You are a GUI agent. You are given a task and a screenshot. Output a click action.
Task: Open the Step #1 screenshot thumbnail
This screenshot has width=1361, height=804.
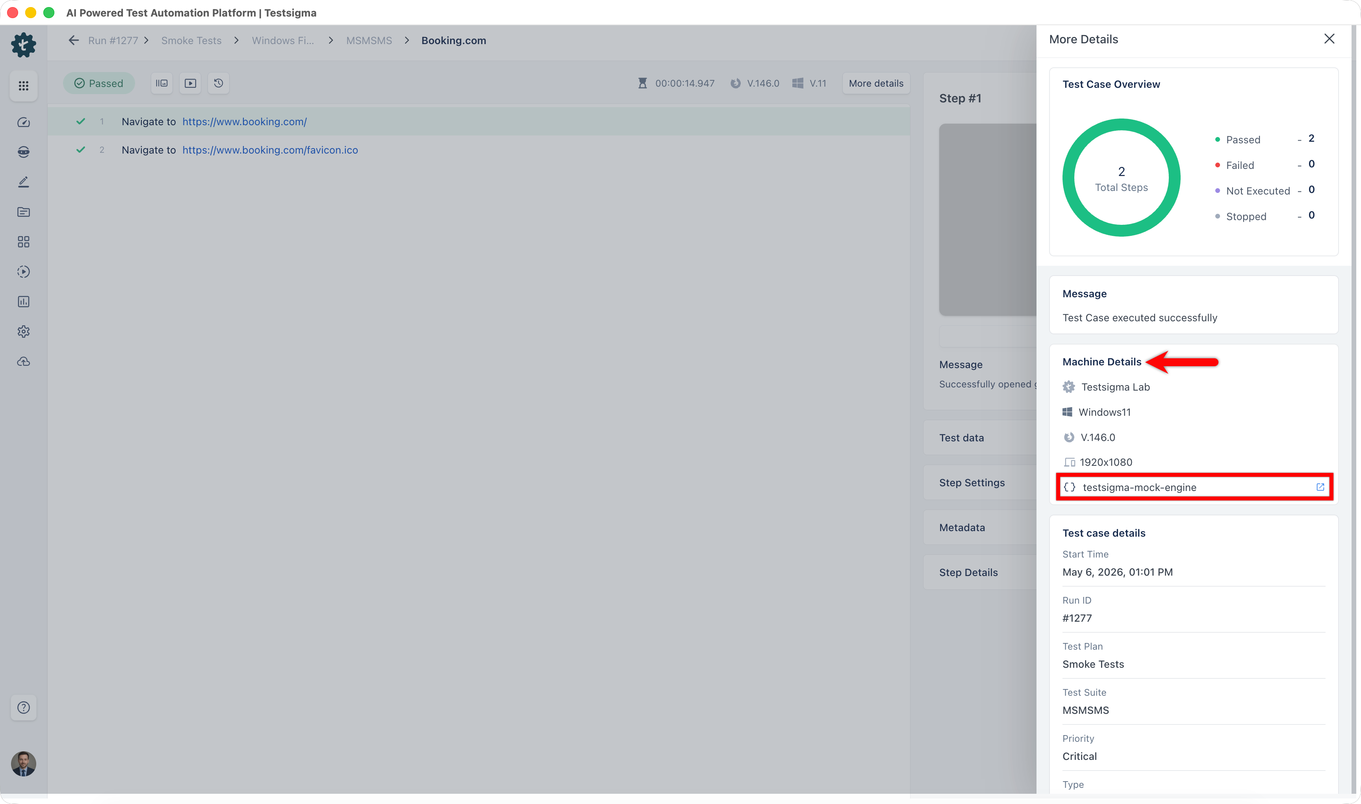(988, 219)
